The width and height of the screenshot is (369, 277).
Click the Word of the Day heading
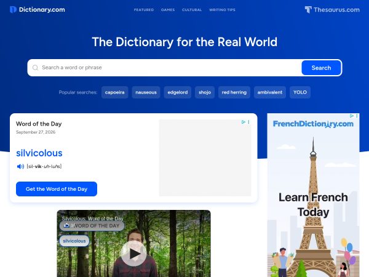(39, 124)
